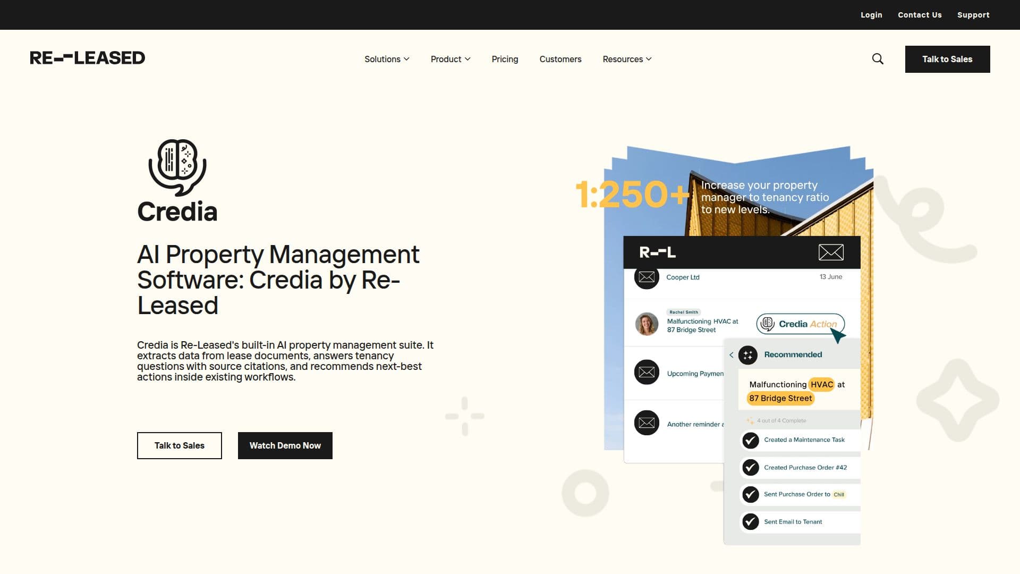Open the Support link
Image resolution: width=1020 pixels, height=574 pixels.
(973, 15)
